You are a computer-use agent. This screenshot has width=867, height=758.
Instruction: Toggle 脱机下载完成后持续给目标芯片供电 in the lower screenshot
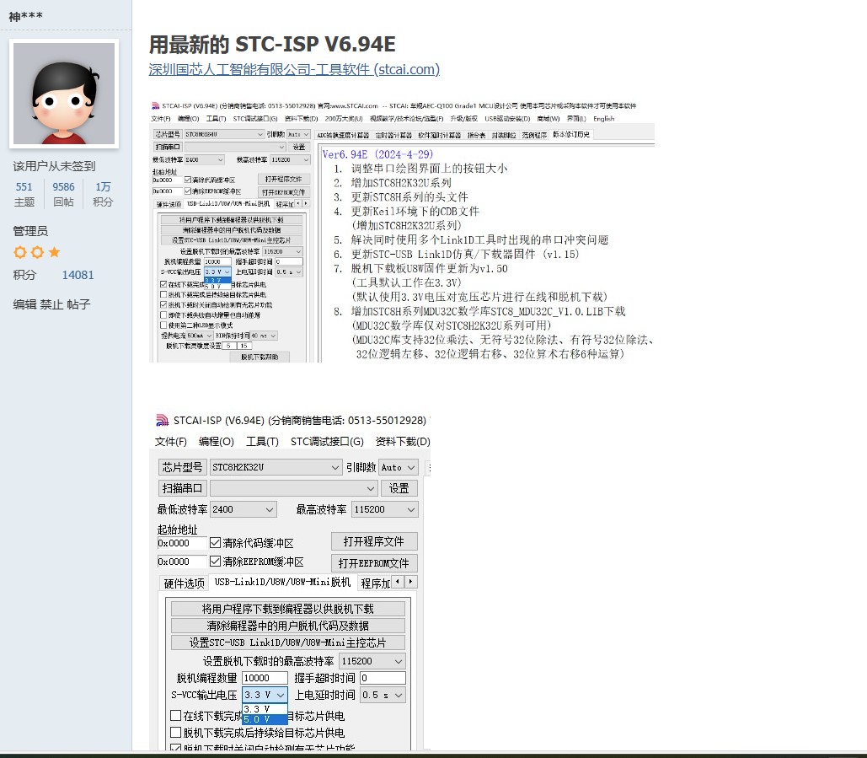click(x=176, y=732)
